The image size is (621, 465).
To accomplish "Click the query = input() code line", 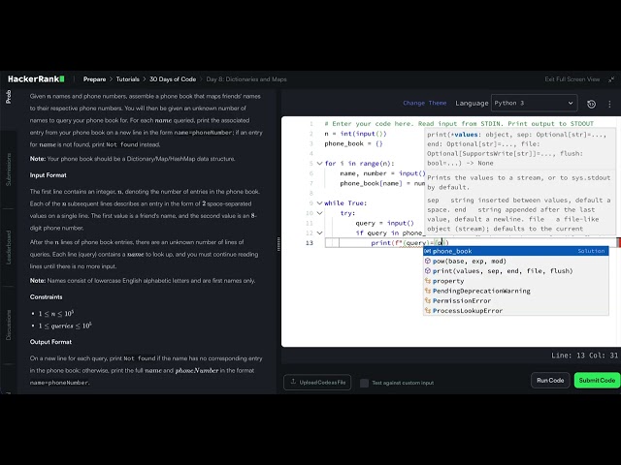I will [384, 223].
